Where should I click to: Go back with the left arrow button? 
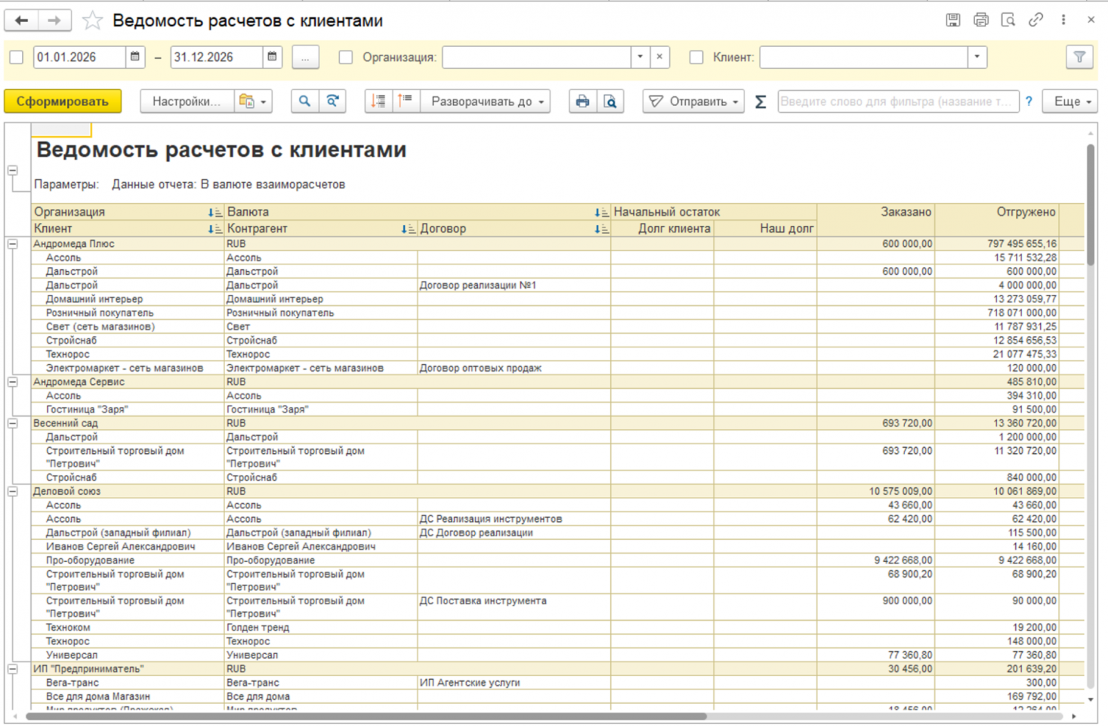click(21, 21)
